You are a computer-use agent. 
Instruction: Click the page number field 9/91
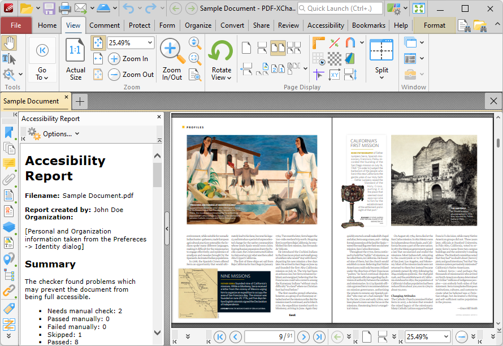click(270, 337)
